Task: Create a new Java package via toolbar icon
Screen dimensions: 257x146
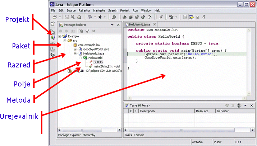Action: coord(131,17)
